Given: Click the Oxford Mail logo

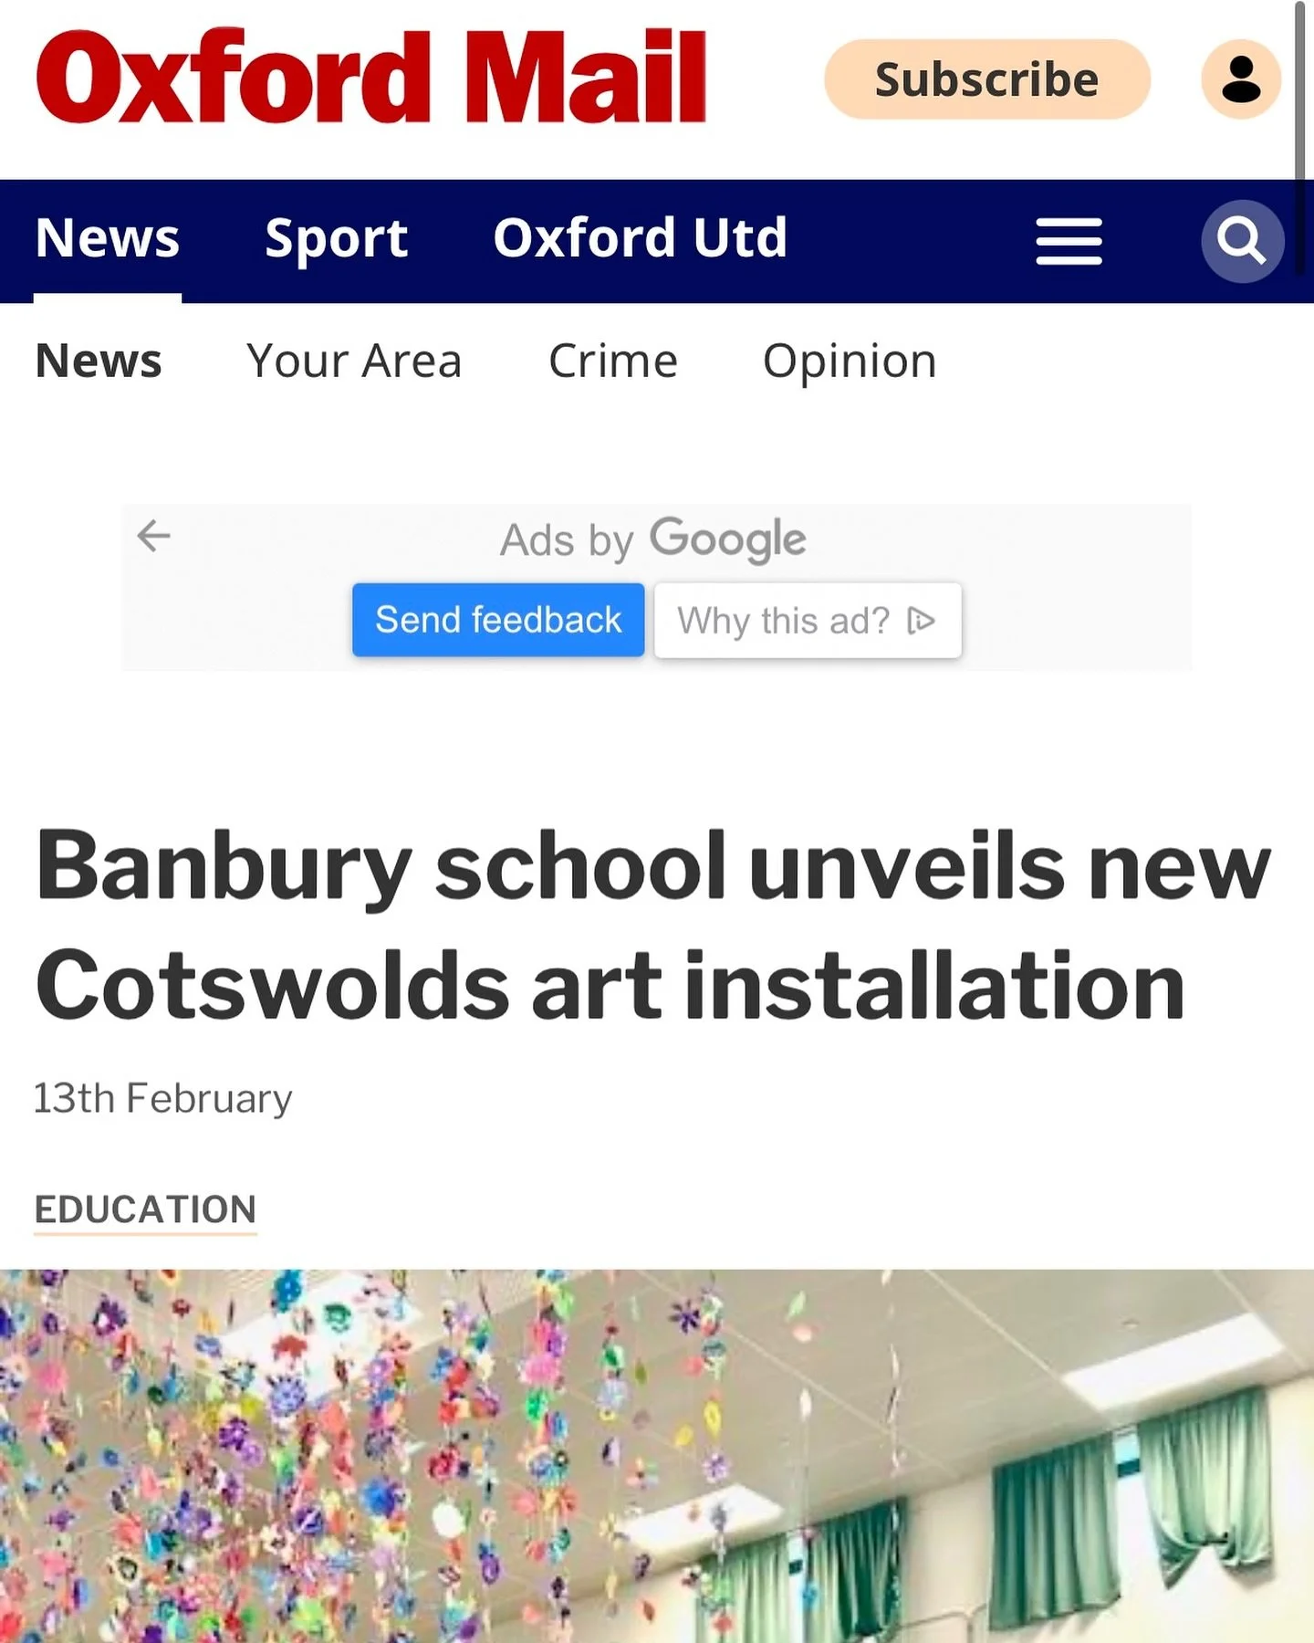Looking at the screenshot, I should [370, 77].
